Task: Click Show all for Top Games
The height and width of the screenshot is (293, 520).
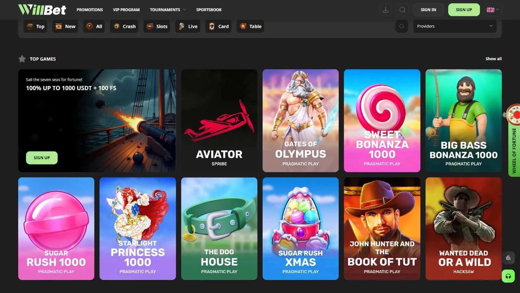Action: click(493, 59)
